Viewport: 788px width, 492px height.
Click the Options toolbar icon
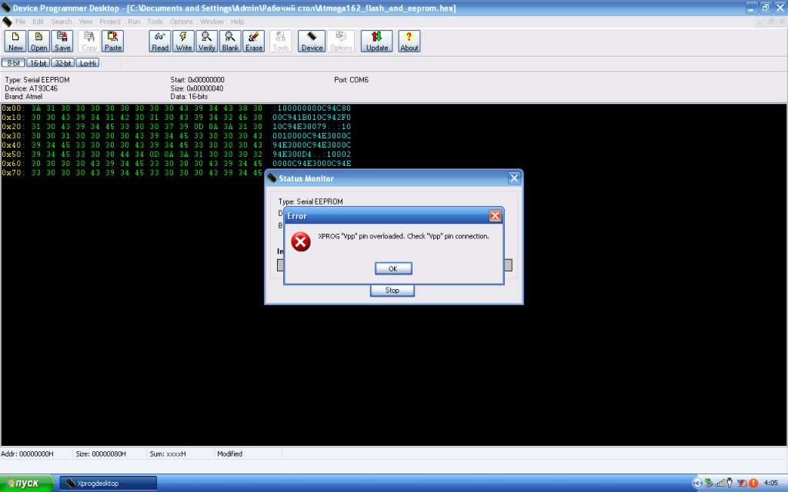coord(341,42)
